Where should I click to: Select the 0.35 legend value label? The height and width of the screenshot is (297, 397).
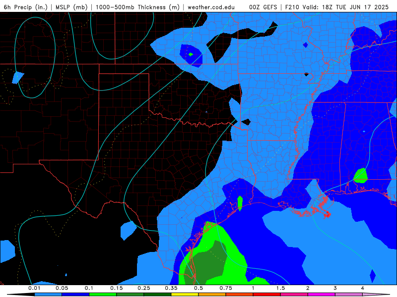[x=171, y=288]
